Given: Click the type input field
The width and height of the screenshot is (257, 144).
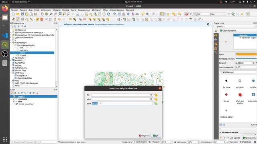Looking at the screenshot, I should (x=122, y=103).
